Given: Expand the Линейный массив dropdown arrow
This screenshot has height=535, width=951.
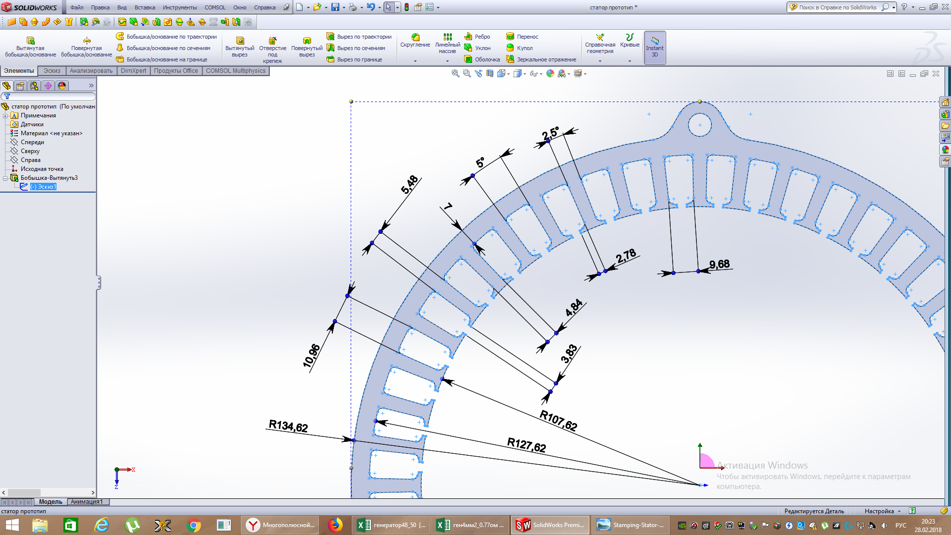Looking at the screenshot, I should [447, 61].
